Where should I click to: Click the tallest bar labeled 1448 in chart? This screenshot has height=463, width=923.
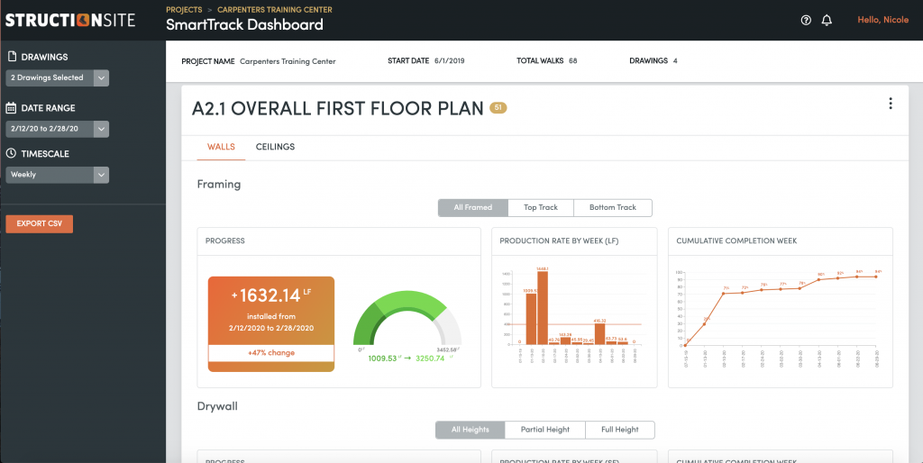click(543, 308)
